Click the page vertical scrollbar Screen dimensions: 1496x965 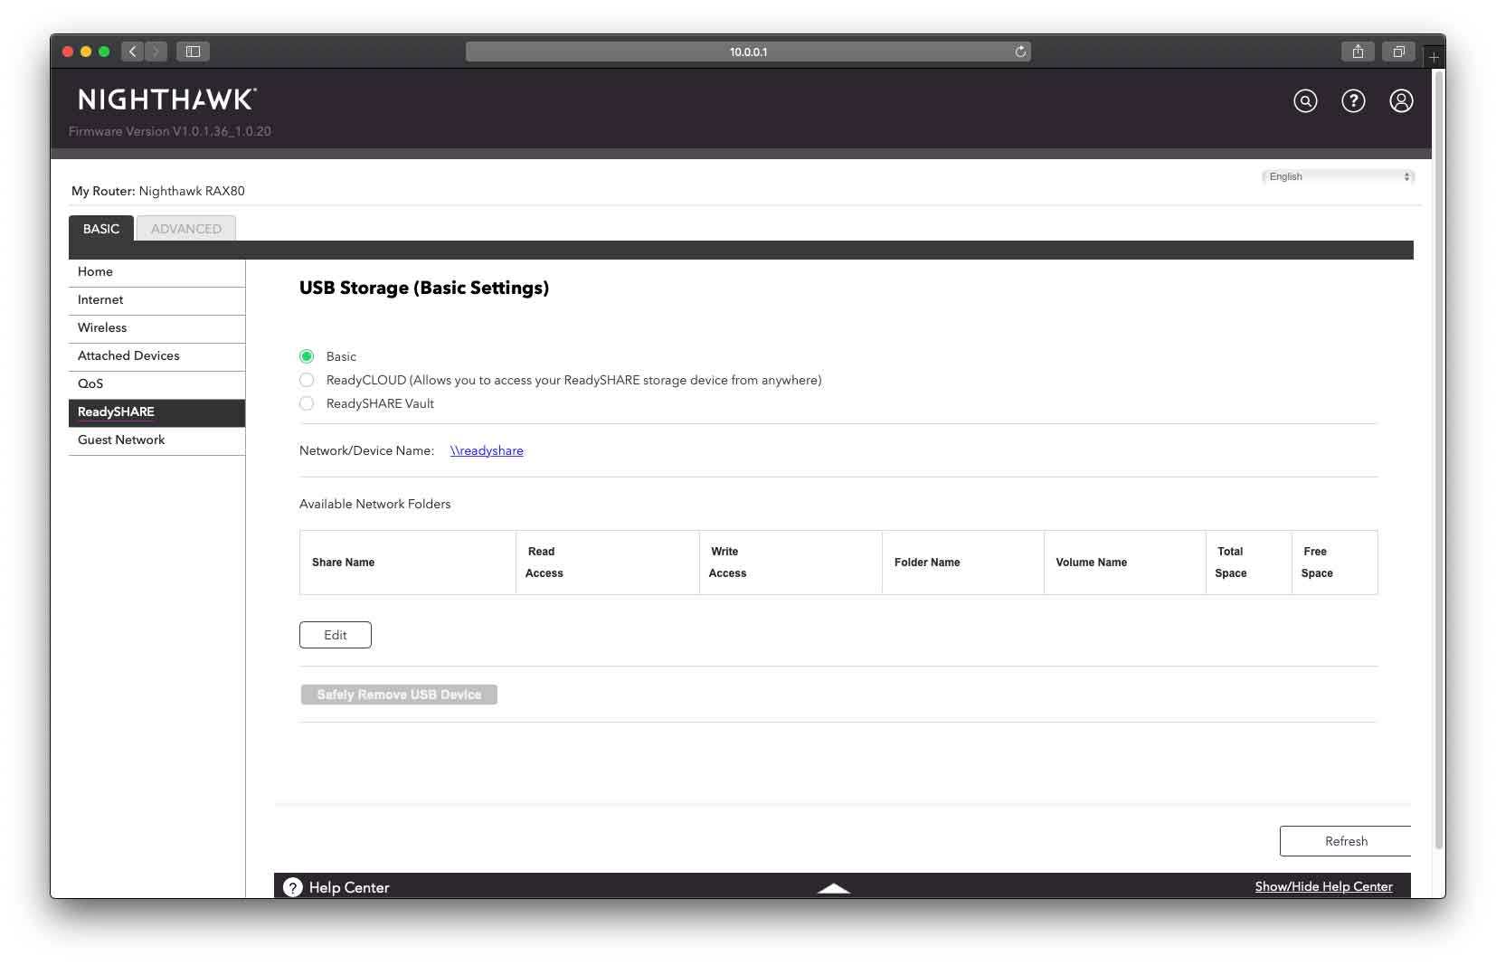pos(1438,459)
